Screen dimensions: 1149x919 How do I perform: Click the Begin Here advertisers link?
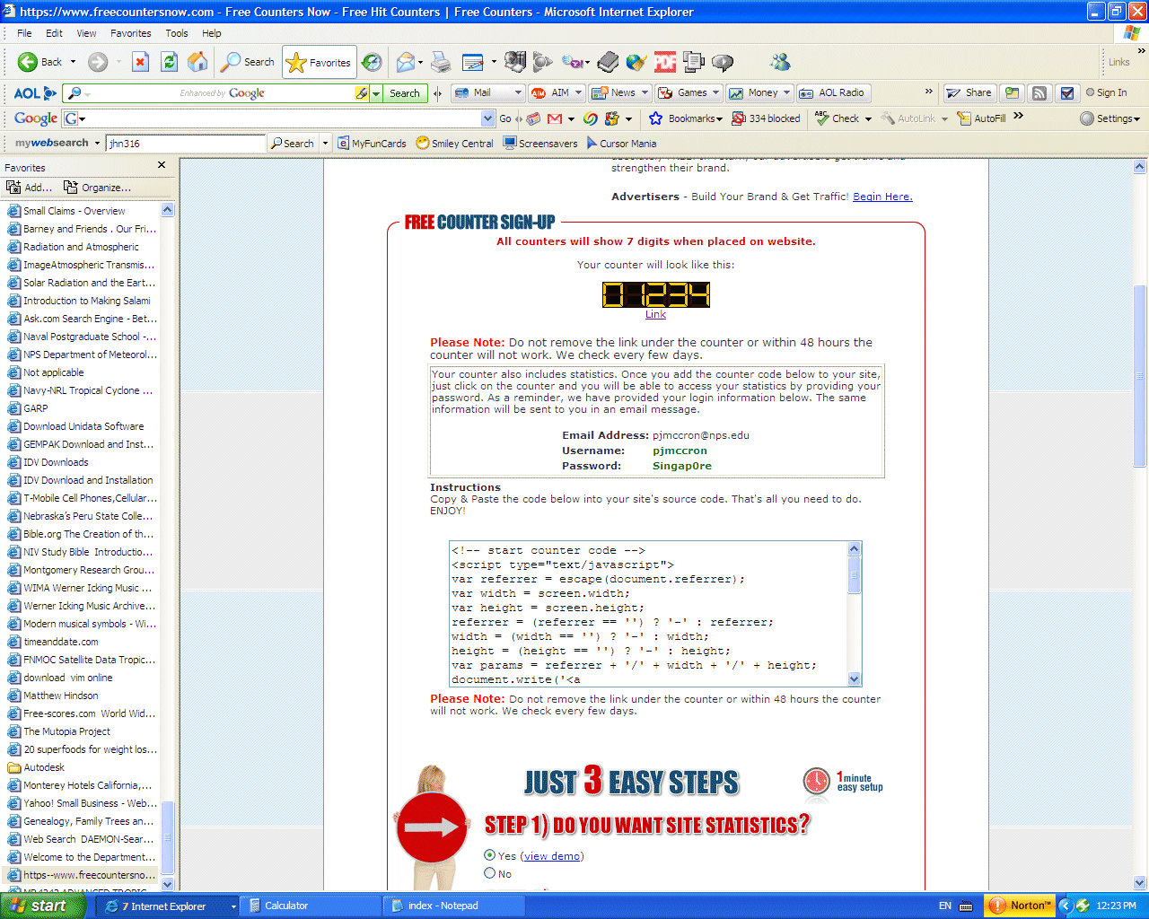tap(881, 197)
